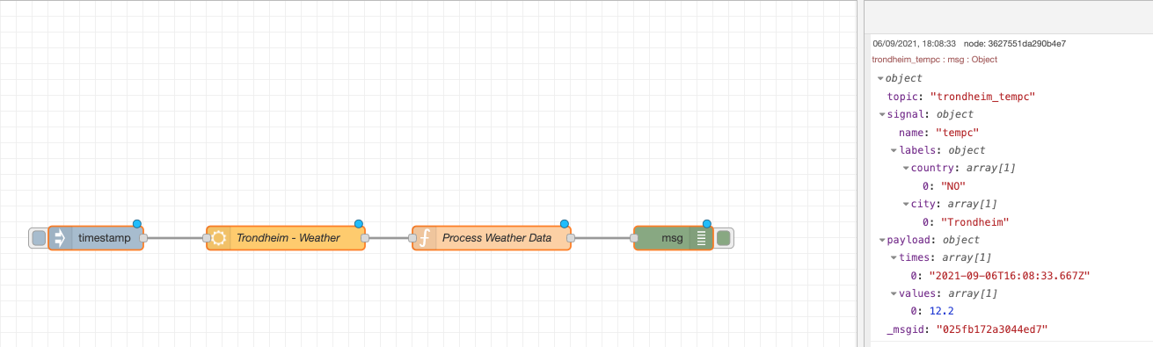Click the Trondheim - Weather input port

click(207, 238)
